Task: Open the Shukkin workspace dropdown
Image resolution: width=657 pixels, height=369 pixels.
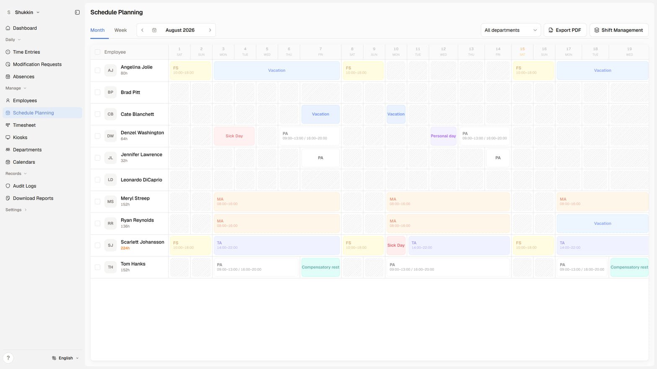Action: coord(23,13)
